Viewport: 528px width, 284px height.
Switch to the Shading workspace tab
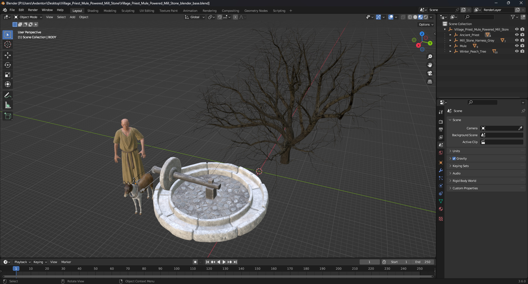pos(93,11)
